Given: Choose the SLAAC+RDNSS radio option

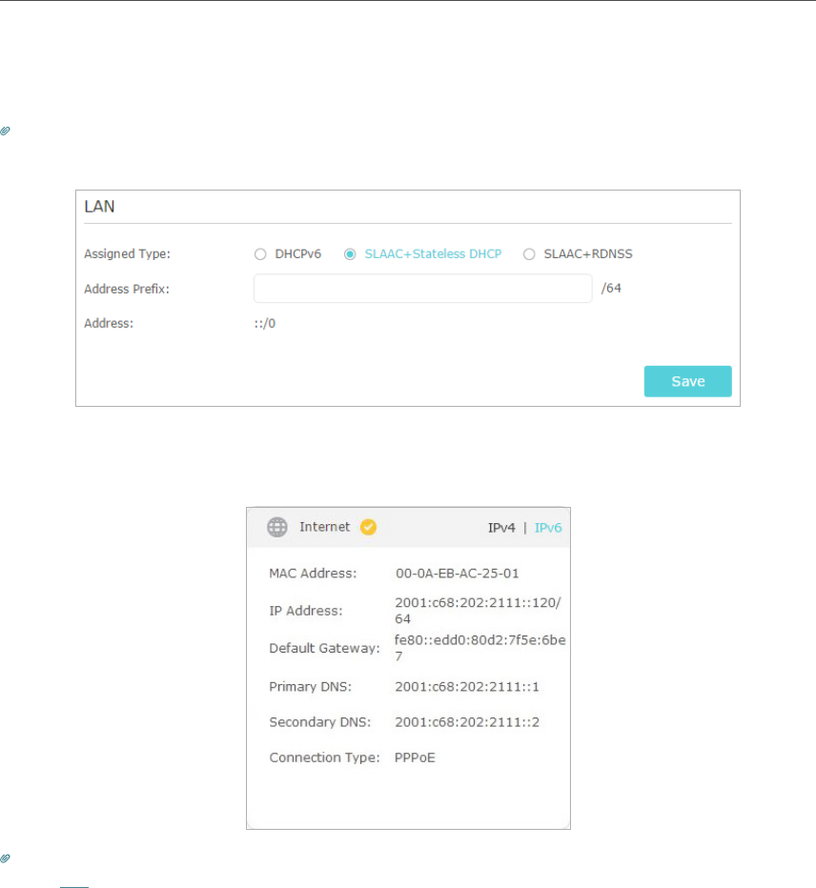Looking at the screenshot, I should [529, 254].
